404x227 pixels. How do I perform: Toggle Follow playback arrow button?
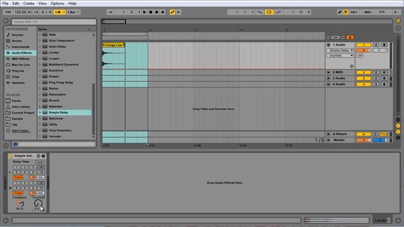pyautogui.click(x=110, y=12)
